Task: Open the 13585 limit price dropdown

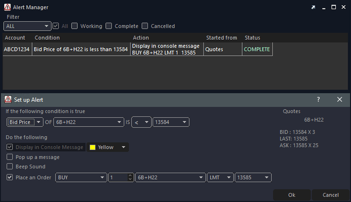Action: [253, 177]
